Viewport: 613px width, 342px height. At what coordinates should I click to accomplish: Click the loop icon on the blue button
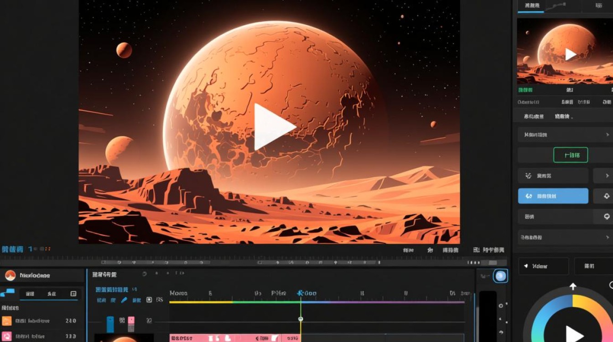(529, 196)
